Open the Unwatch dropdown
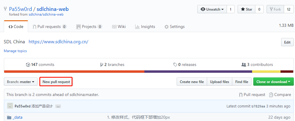 212,9
